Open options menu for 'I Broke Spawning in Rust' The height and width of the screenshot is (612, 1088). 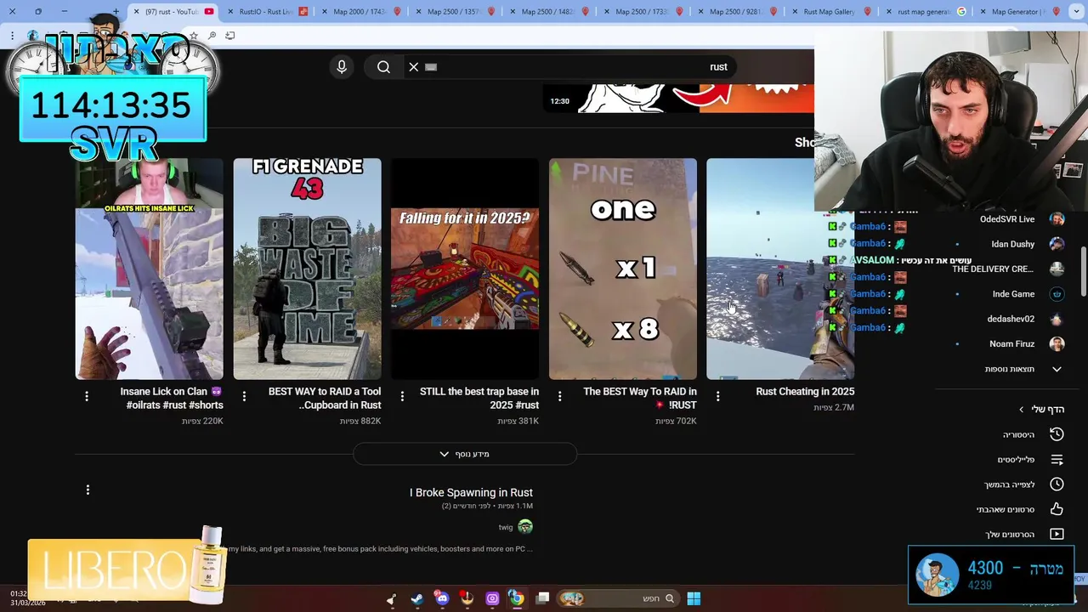88,490
